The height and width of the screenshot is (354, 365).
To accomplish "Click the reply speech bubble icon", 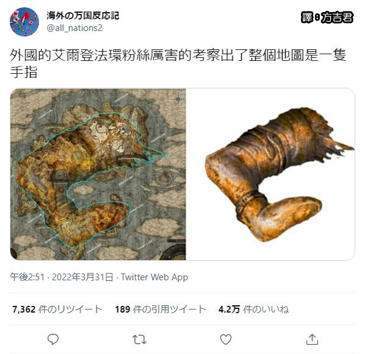I will click(53, 339).
